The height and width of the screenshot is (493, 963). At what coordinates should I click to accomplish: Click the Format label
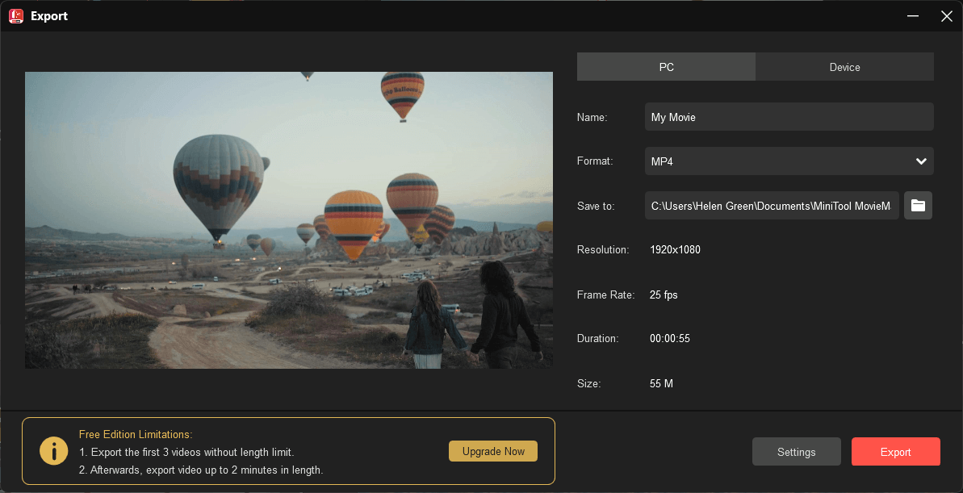[595, 161]
